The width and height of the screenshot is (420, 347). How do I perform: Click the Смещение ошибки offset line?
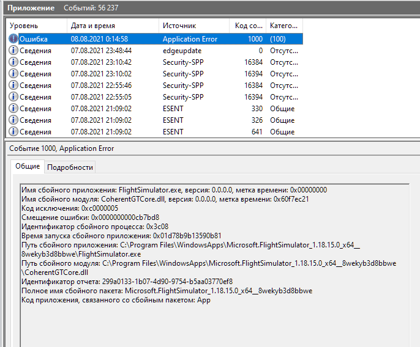pyautogui.click(x=90, y=217)
